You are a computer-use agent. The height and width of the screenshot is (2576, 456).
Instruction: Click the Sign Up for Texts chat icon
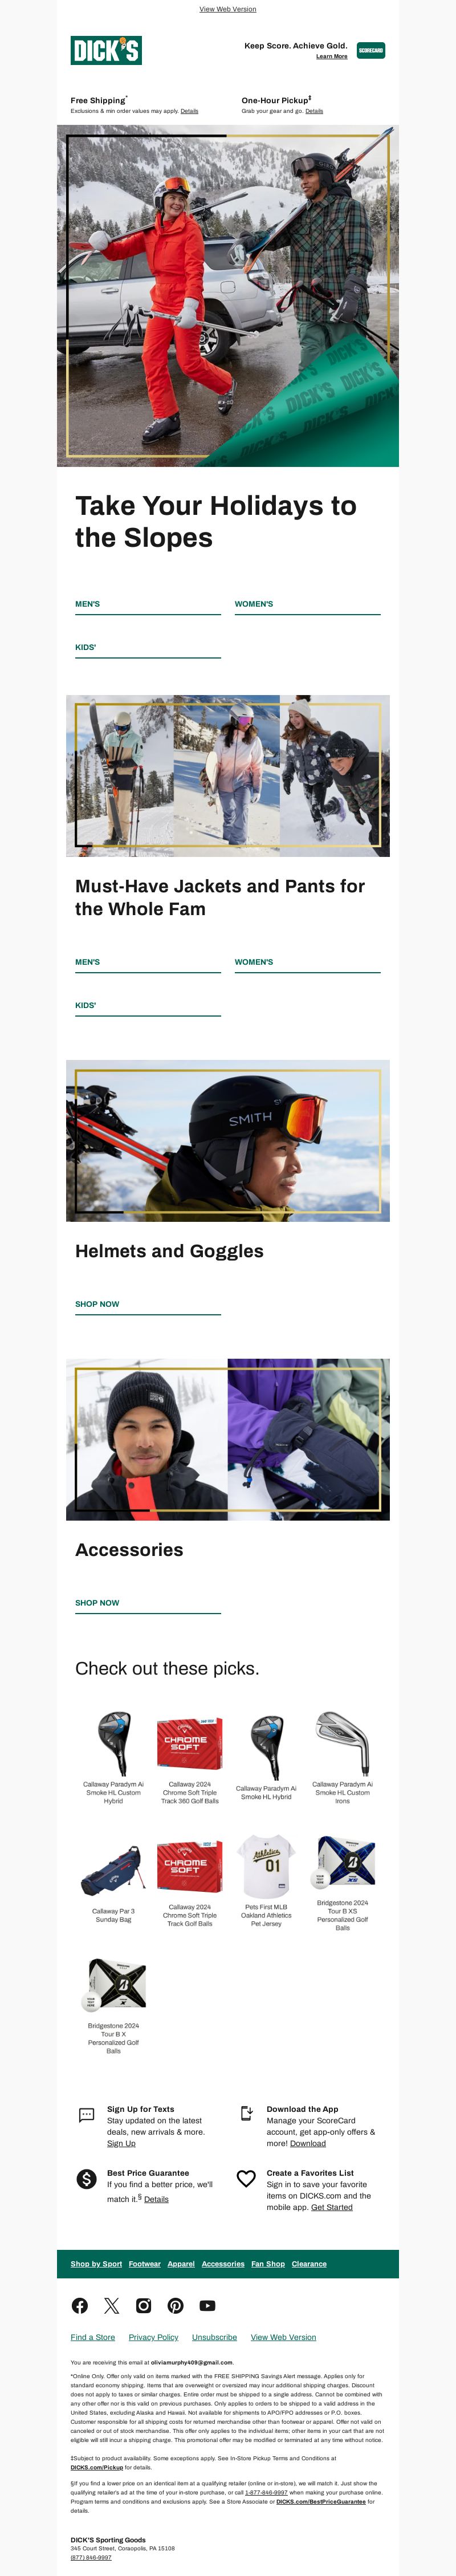[86, 2114]
